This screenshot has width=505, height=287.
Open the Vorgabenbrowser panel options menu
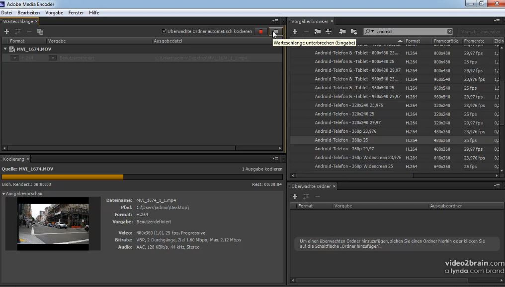click(x=497, y=21)
